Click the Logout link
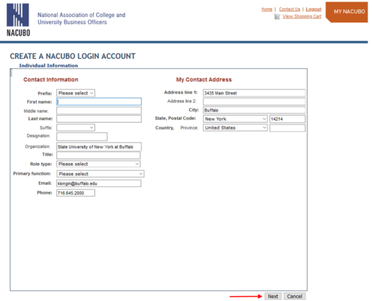This screenshot has height=301, width=372. pyautogui.click(x=313, y=9)
